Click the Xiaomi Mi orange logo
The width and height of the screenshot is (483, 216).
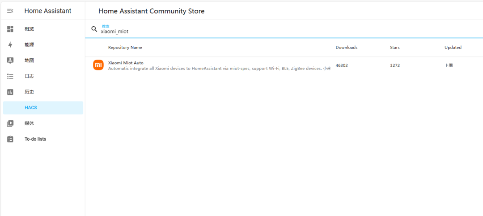98,65
